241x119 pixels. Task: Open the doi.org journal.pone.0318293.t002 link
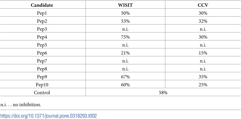(x=48, y=116)
